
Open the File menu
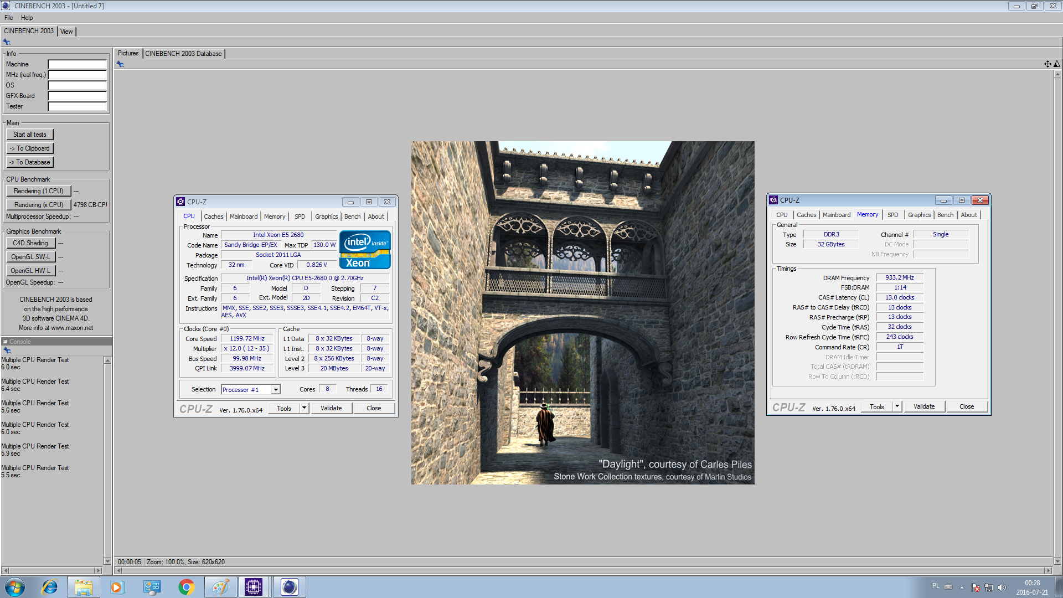[x=9, y=18]
